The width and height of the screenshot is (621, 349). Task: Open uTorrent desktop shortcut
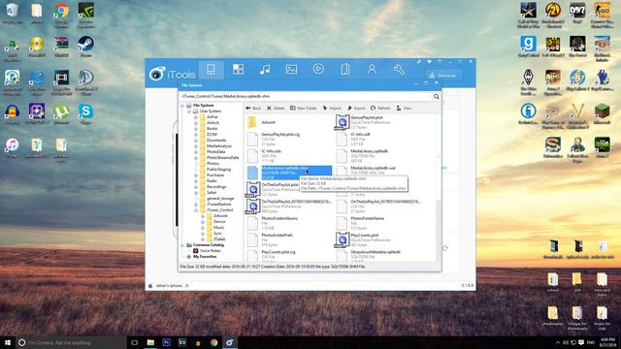pyautogui.click(x=61, y=114)
